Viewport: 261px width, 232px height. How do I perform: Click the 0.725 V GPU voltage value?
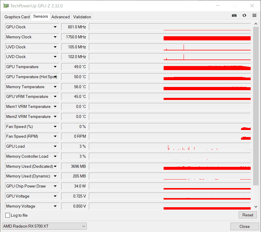[74, 196]
